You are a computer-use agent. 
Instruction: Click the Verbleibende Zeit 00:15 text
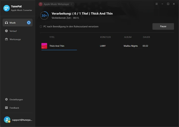pos(65,18)
